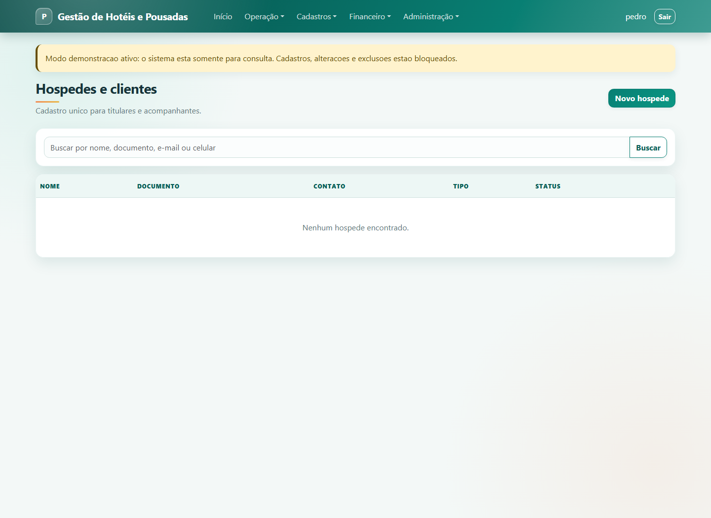Viewport: 711px width, 518px height.
Task: Click the 'Cadastro unico para titulares' subtitle
Action: click(x=118, y=111)
